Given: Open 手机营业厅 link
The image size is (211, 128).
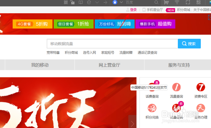Looking at the screenshot, I should [x=155, y=10].
